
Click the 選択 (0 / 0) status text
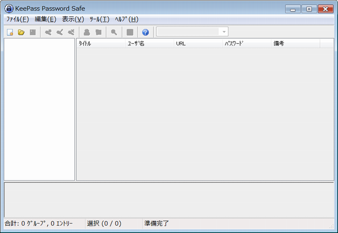(104, 223)
